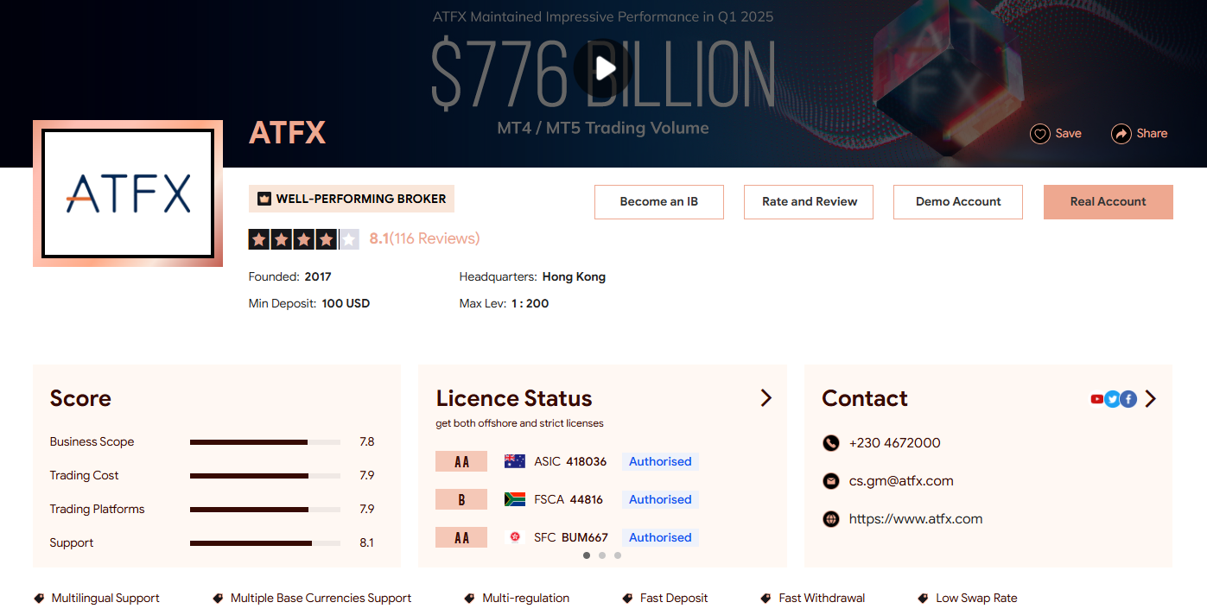
Task: Click the email icon beside cs.gm@atfx.com
Action: point(830,481)
